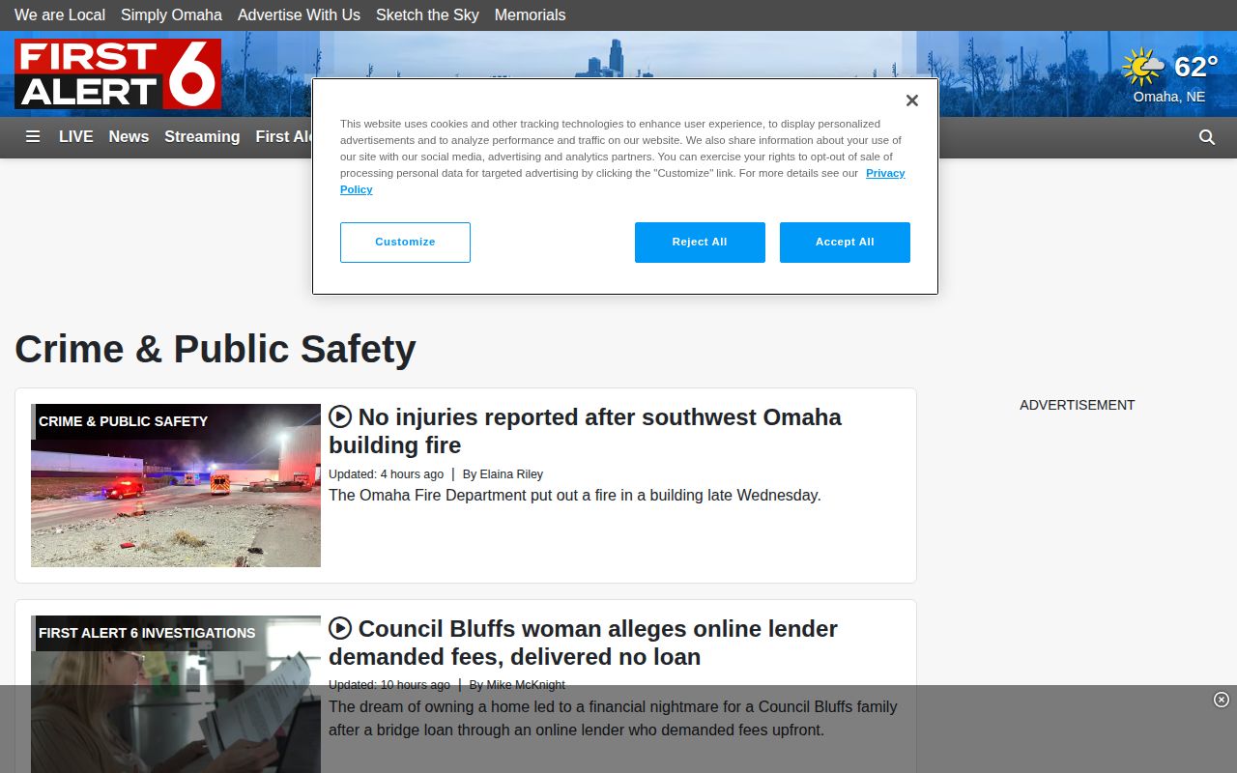Open Council Bluffs woman story thumbnail
The width and height of the screenshot is (1237, 773).
pyautogui.click(x=176, y=694)
